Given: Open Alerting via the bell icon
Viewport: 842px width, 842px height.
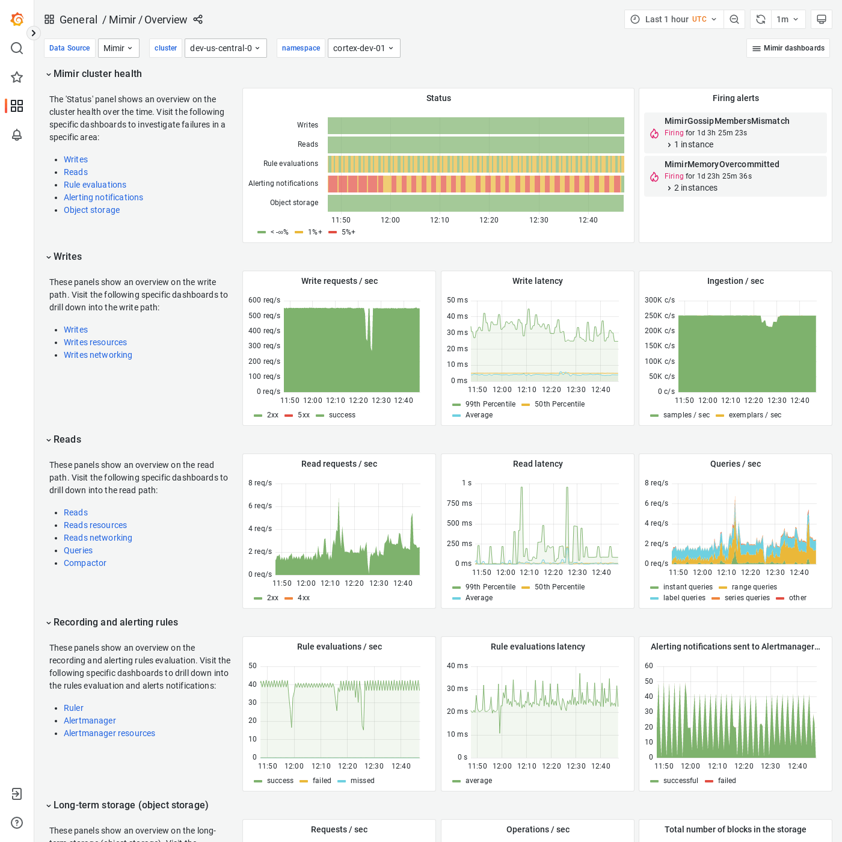Looking at the screenshot, I should point(17,135).
